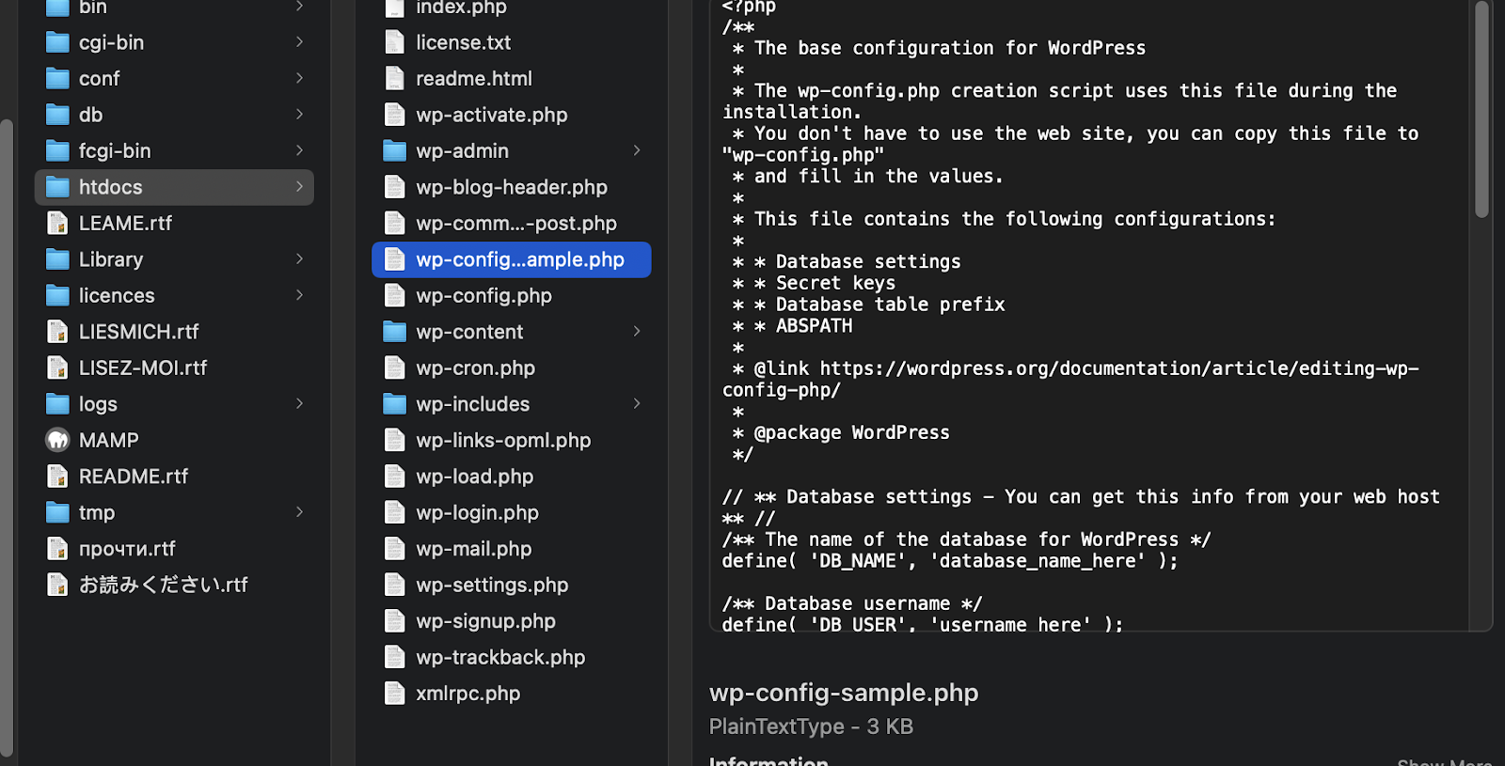Open the tmp folder
The image size is (1505, 766).
(97, 513)
